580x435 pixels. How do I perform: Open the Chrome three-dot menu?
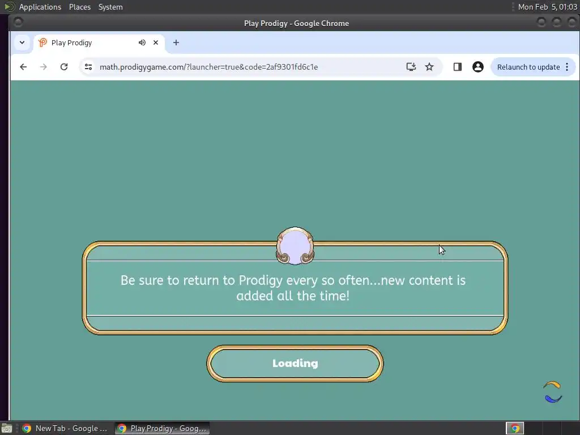click(x=567, y=67)
